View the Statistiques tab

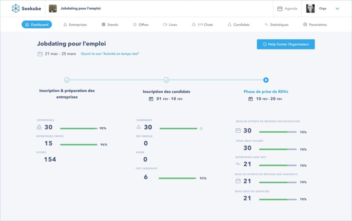pos(276,25)
